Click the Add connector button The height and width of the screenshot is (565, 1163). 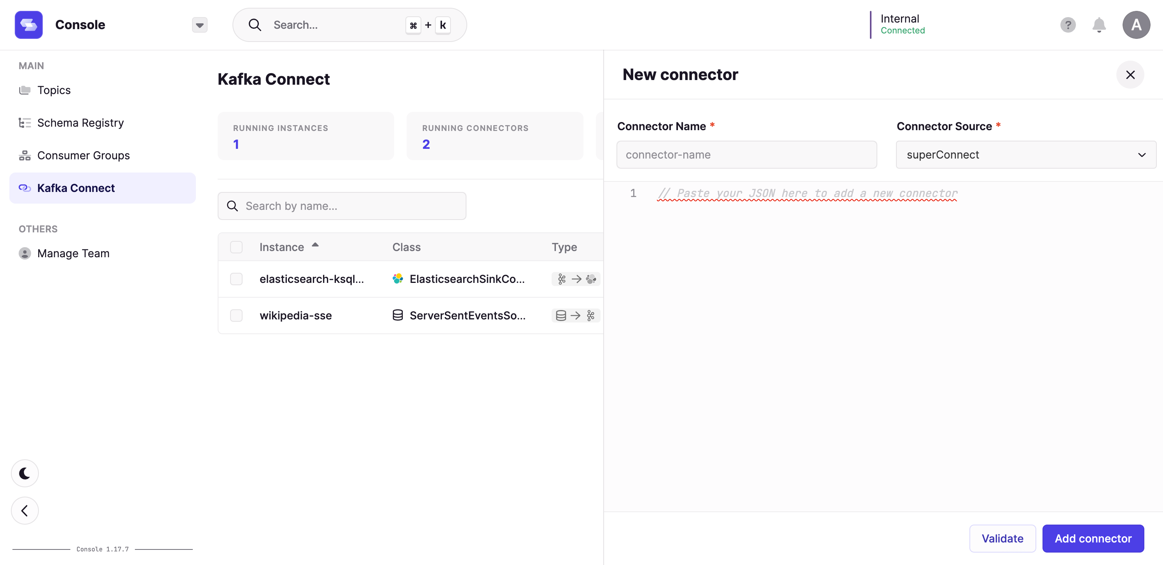(x=1093, y=538)
